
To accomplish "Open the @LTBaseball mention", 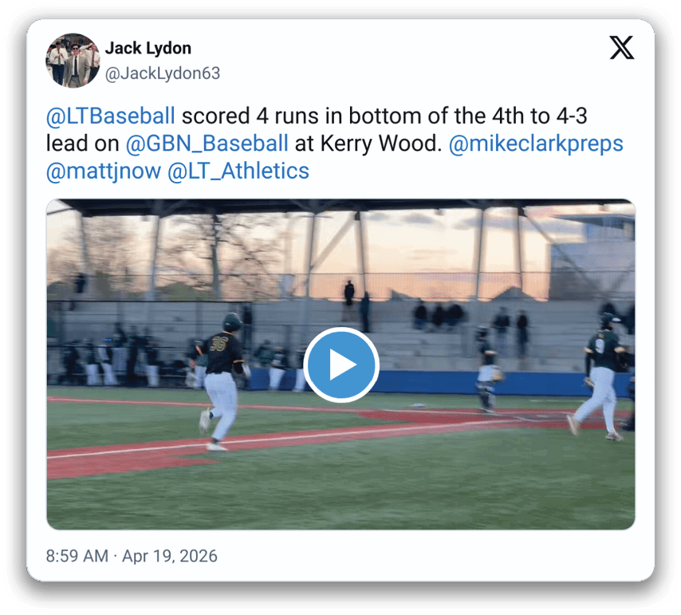I will [111, 116].
